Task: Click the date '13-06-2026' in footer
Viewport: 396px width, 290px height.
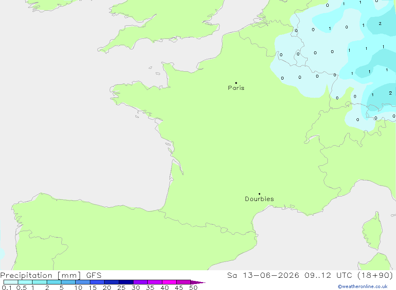Action: point(271,275)
